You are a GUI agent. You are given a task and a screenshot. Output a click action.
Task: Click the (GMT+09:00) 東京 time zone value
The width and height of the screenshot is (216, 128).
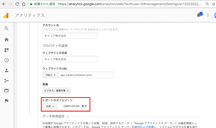[x=75, y=106]
